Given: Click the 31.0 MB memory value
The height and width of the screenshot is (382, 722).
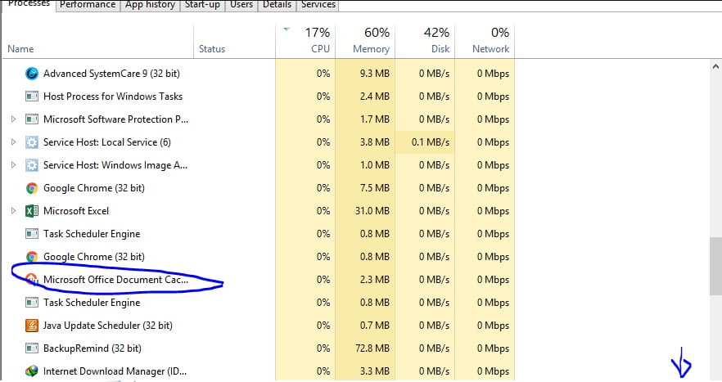Looking at the screenshot, I should (x=372, y=211).
